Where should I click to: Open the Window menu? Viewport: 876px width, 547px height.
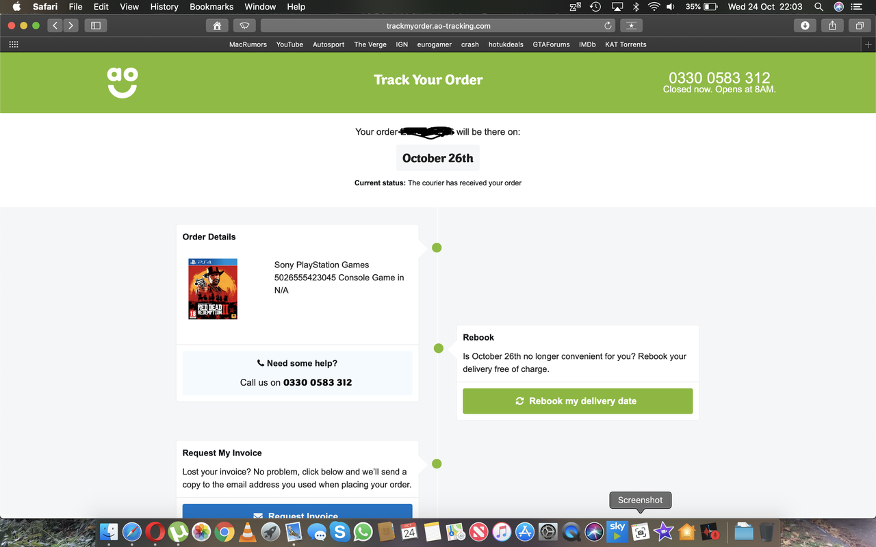[x=260, y=7]
